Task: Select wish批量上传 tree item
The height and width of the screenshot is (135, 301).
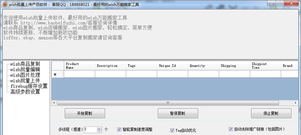Action: click(25, 81)
